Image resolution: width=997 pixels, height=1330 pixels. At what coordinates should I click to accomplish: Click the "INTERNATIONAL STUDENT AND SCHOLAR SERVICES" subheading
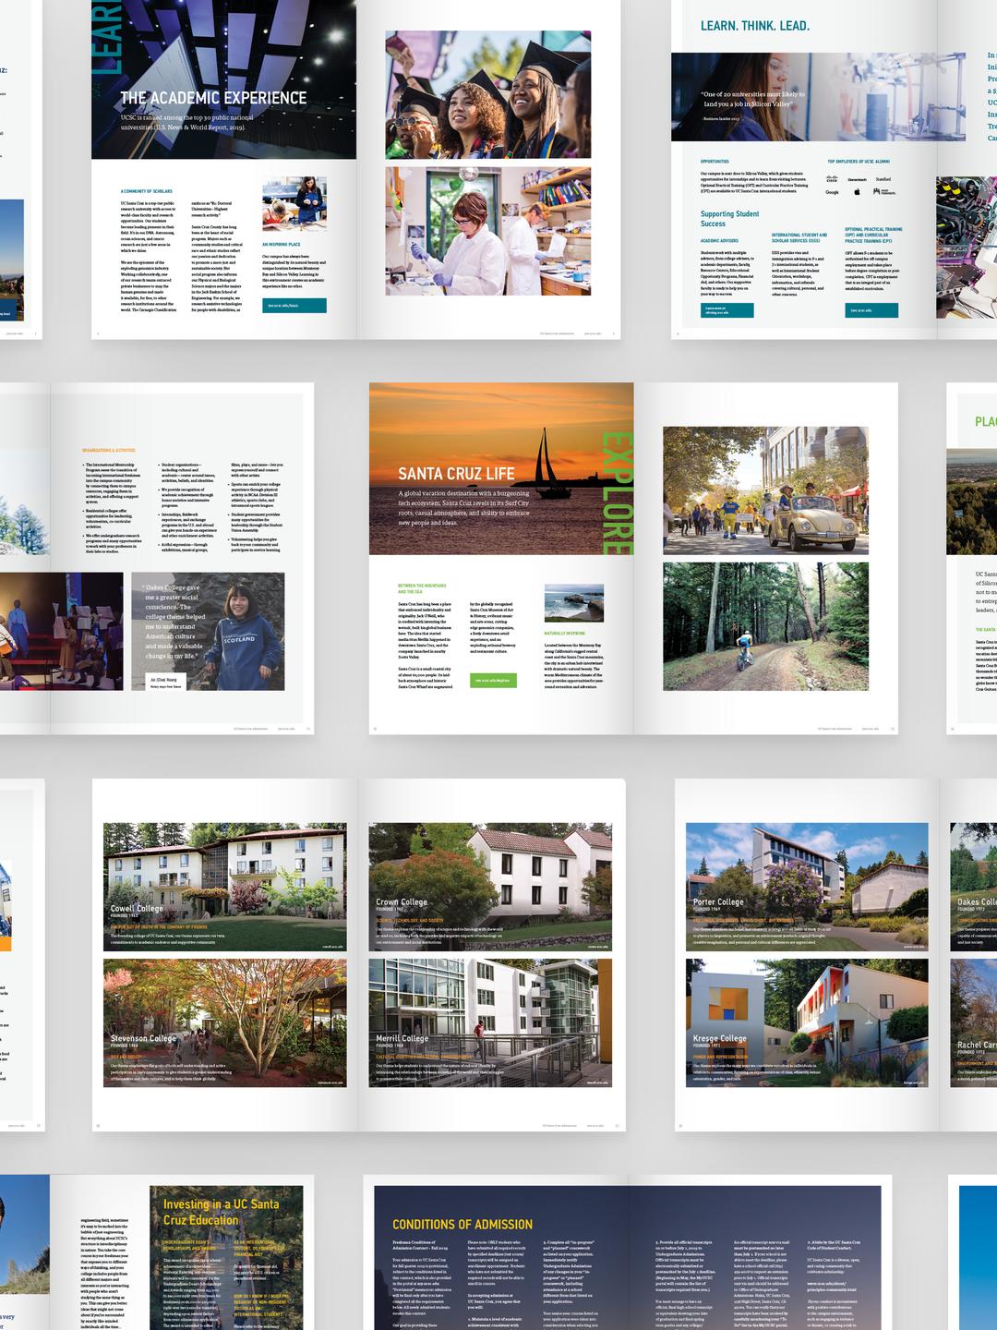tap(799, 237)
